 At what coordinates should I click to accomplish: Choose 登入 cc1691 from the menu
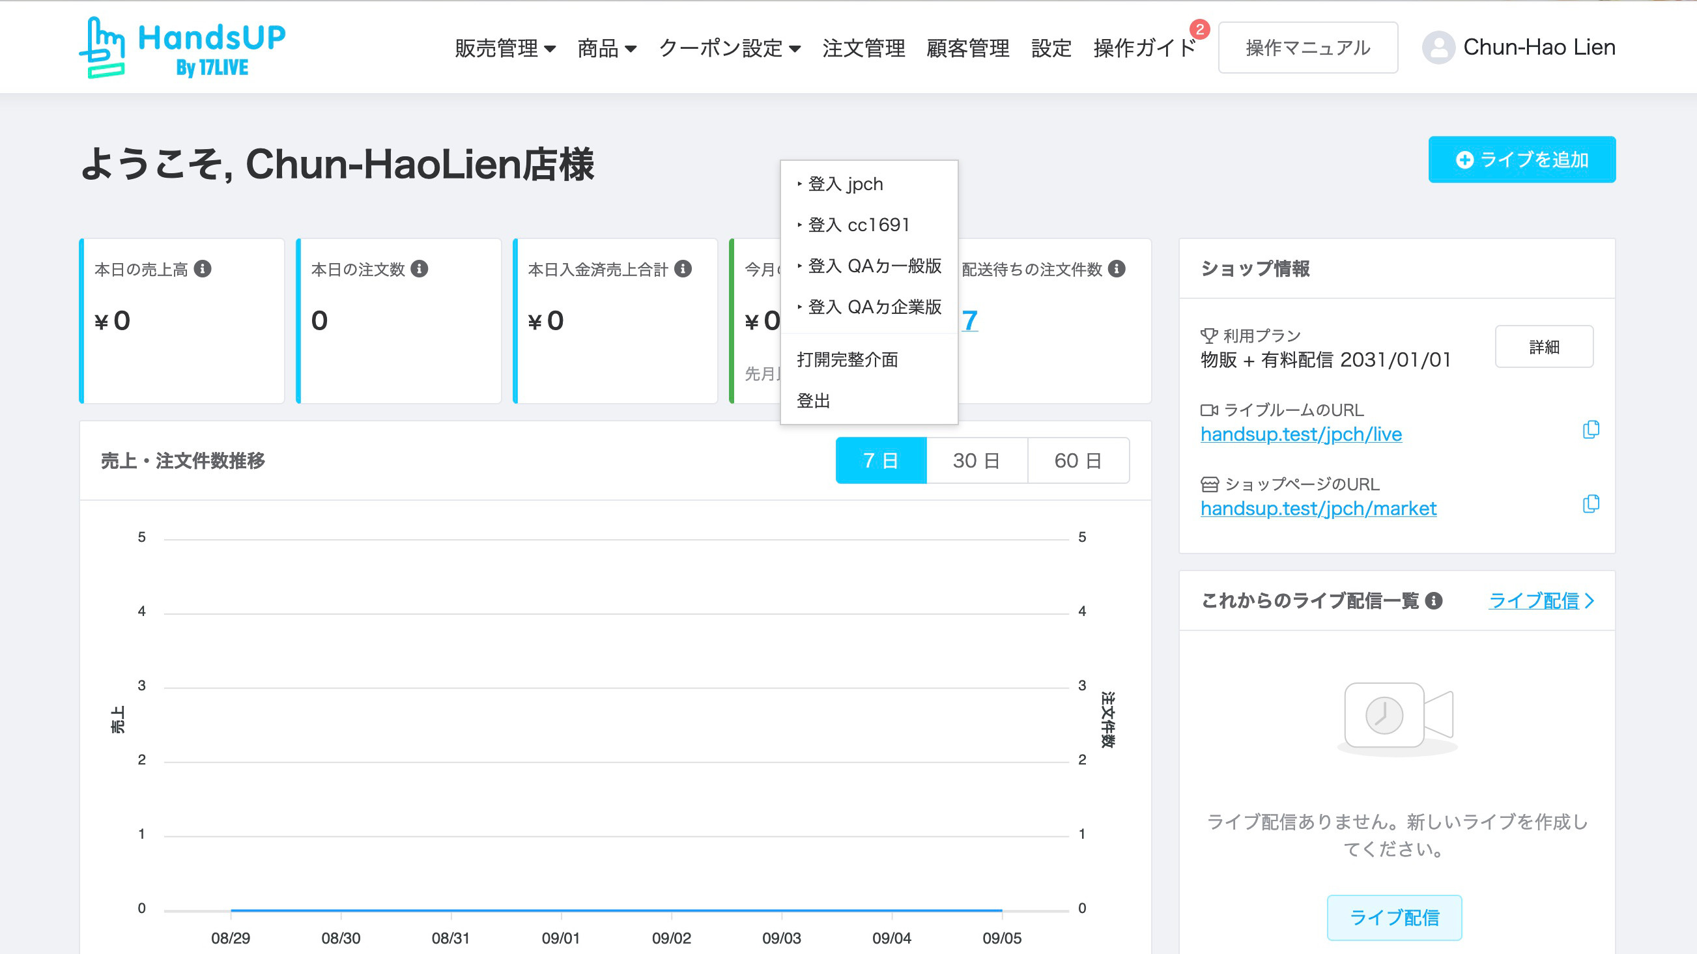click(859, 225)
